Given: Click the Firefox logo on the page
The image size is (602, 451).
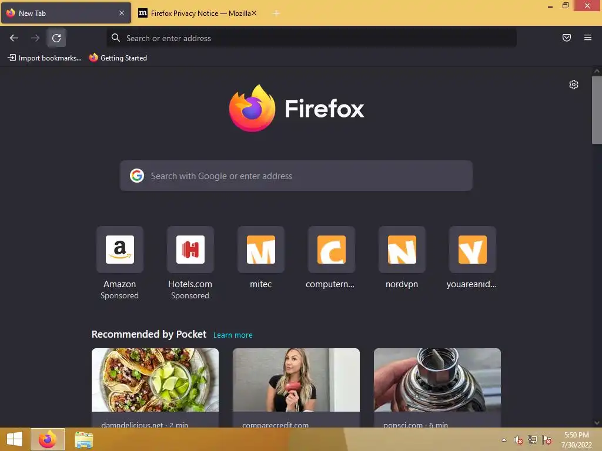Looking at the screenshot, I should pos(296,109).
